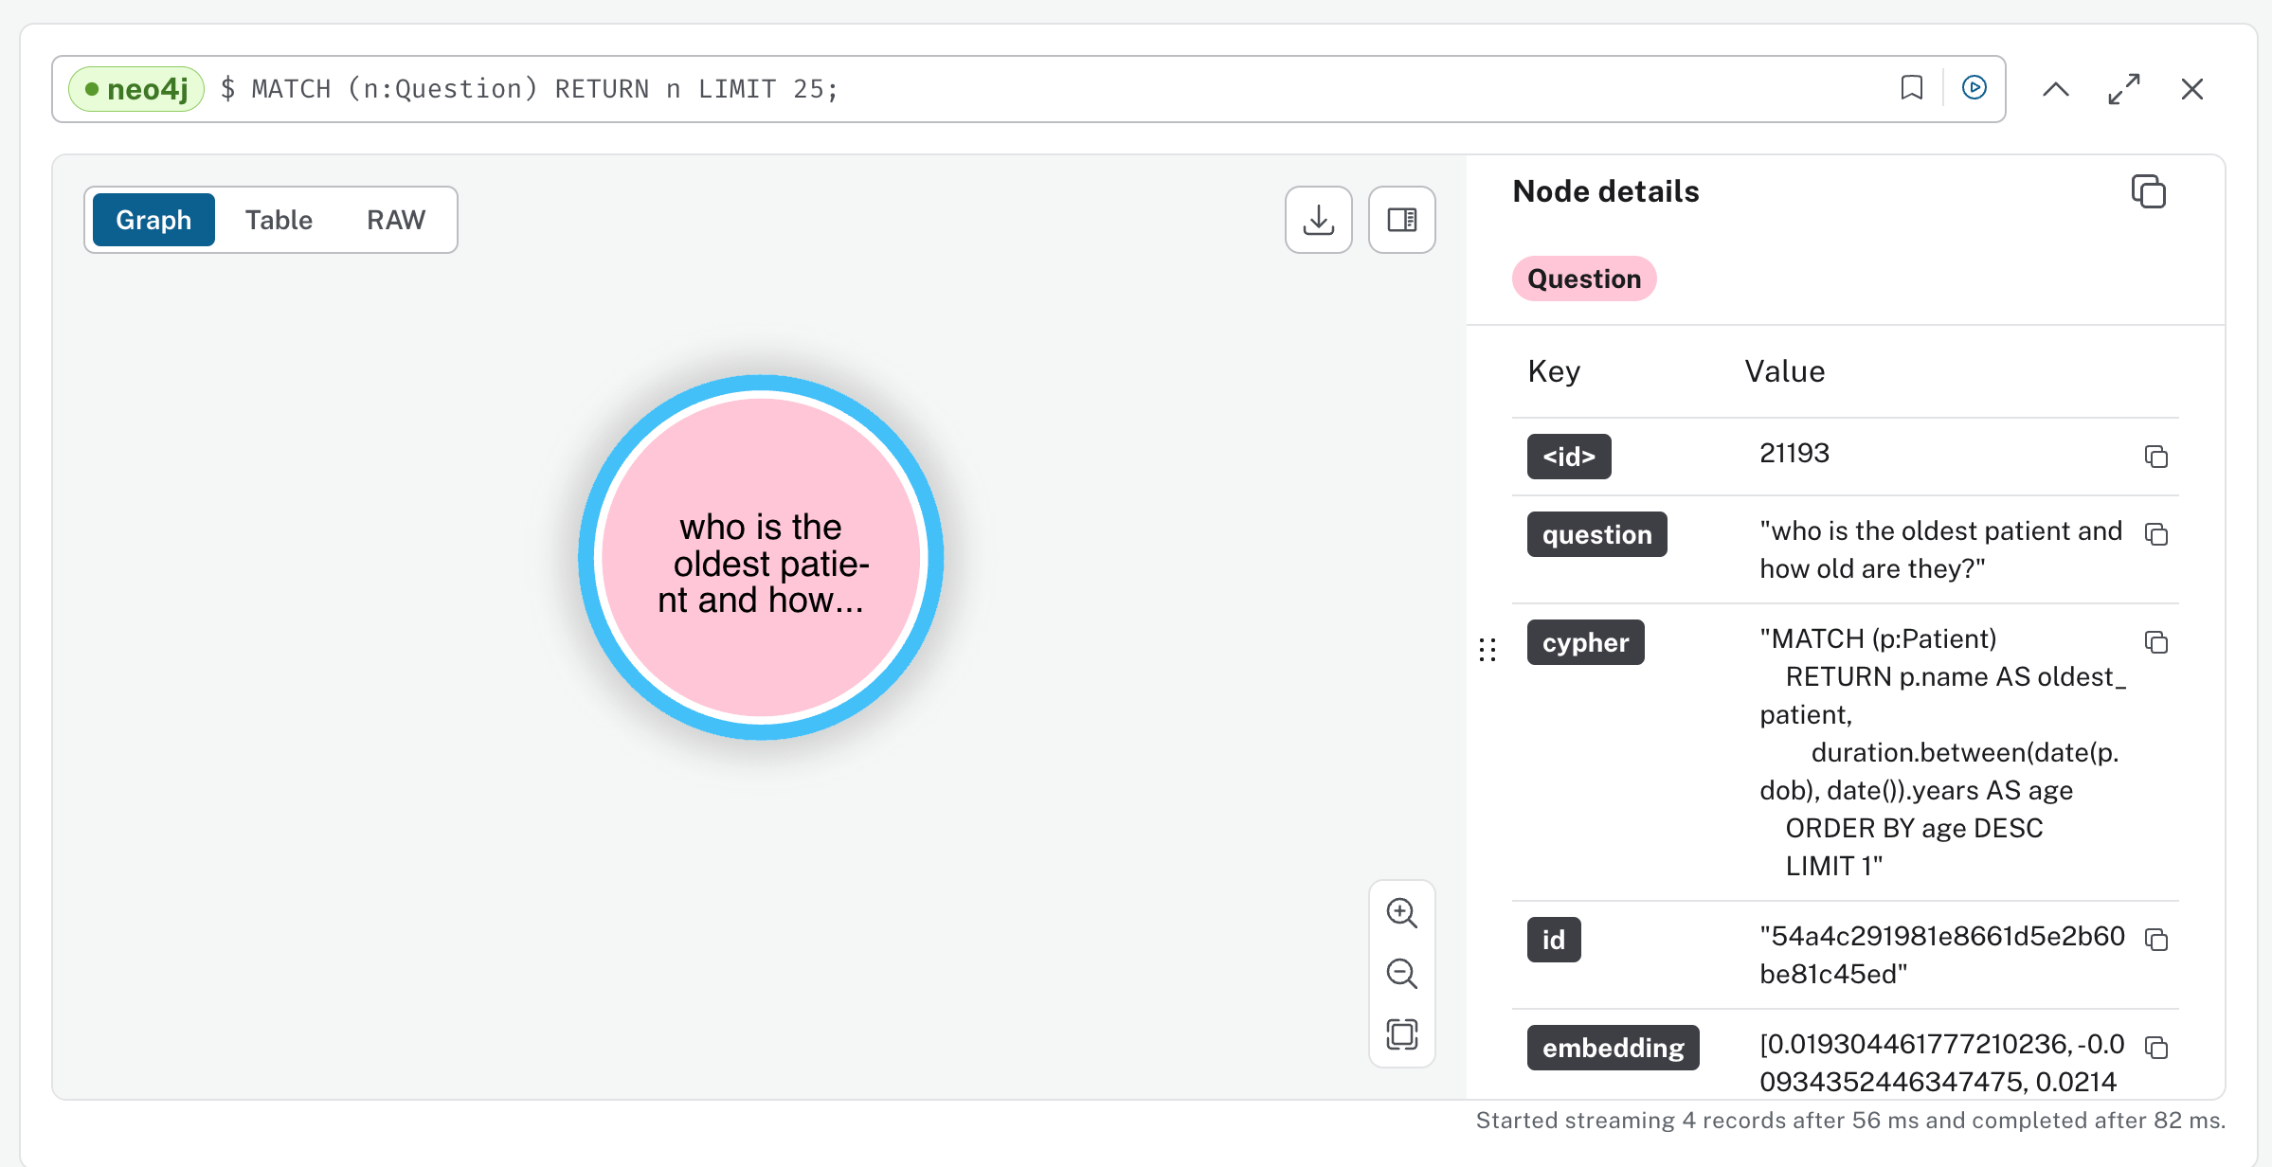Switch to the RAW view tab
2272x1167 pixels.
pyautogui.click(x=395, y=220)
